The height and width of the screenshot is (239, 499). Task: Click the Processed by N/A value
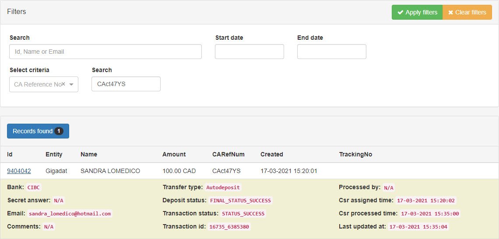point(389,187)
